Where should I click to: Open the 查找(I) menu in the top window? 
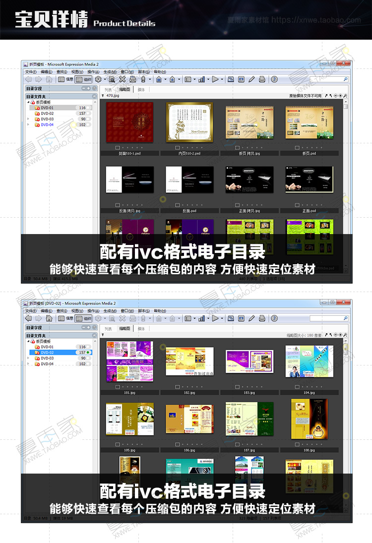click(x=62, y=72)
